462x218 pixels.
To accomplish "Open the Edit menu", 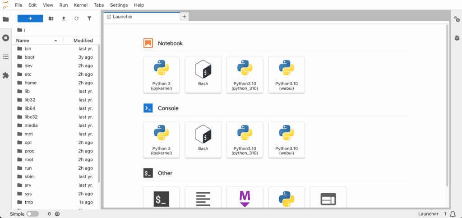I will (x=32, y=5).
